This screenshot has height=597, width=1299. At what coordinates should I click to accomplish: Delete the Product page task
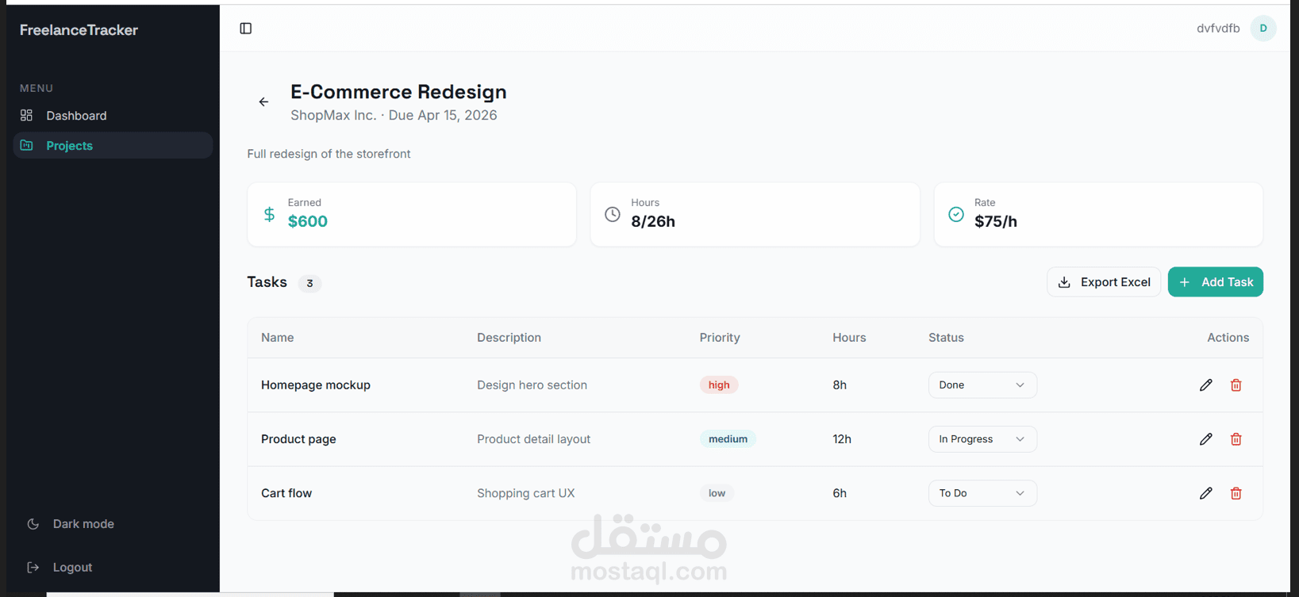1236,439
